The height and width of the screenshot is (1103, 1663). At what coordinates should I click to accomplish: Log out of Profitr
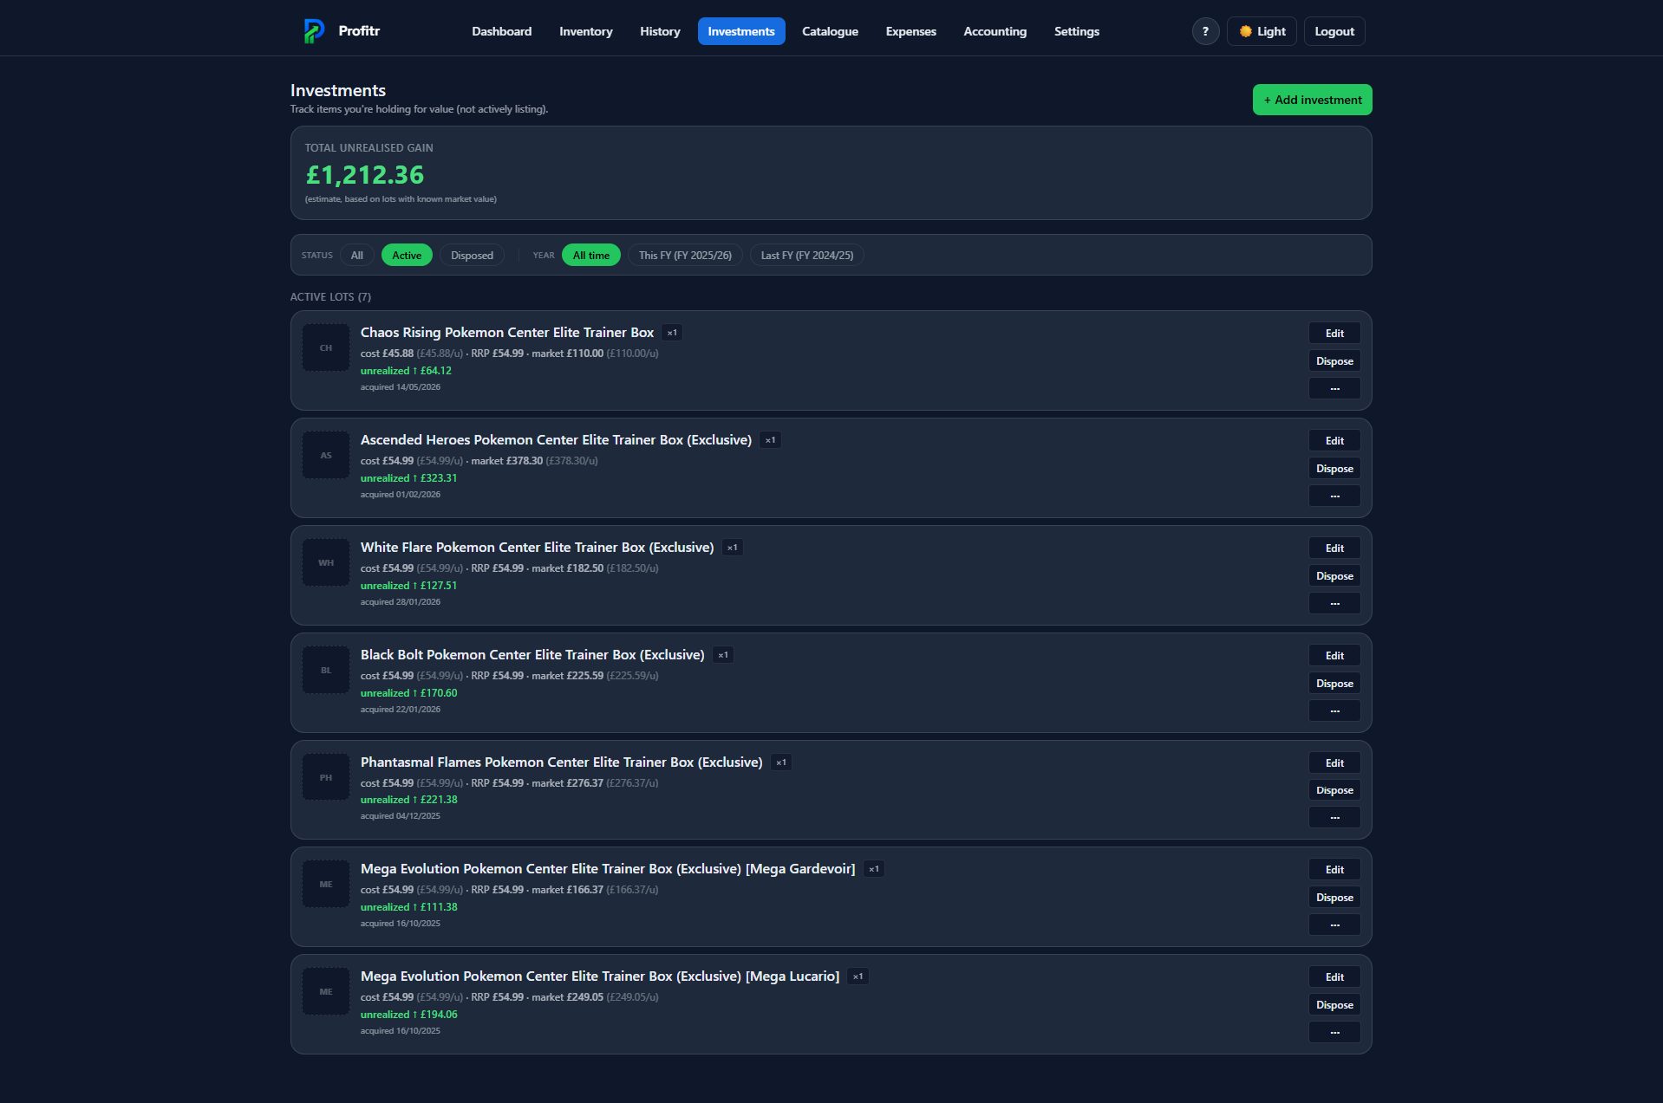pos(1334,31)
